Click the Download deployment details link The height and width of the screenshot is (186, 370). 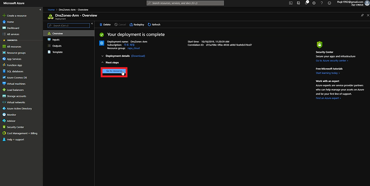coord(138,56)
